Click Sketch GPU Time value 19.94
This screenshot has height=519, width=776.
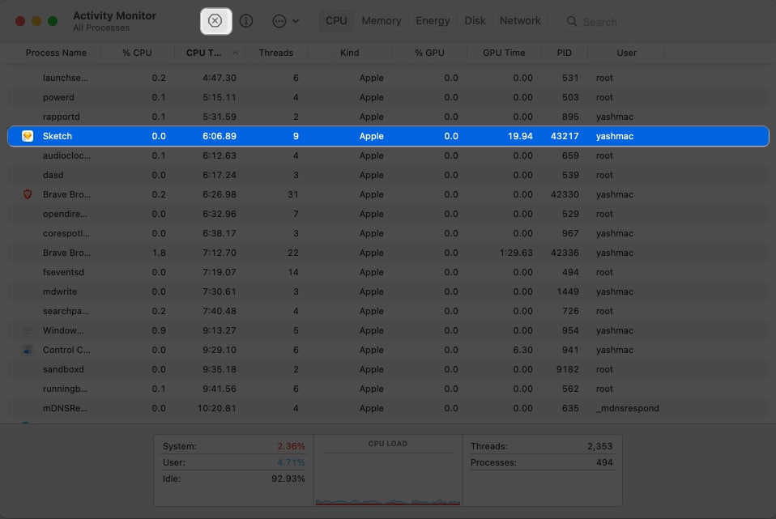point(520,136)
